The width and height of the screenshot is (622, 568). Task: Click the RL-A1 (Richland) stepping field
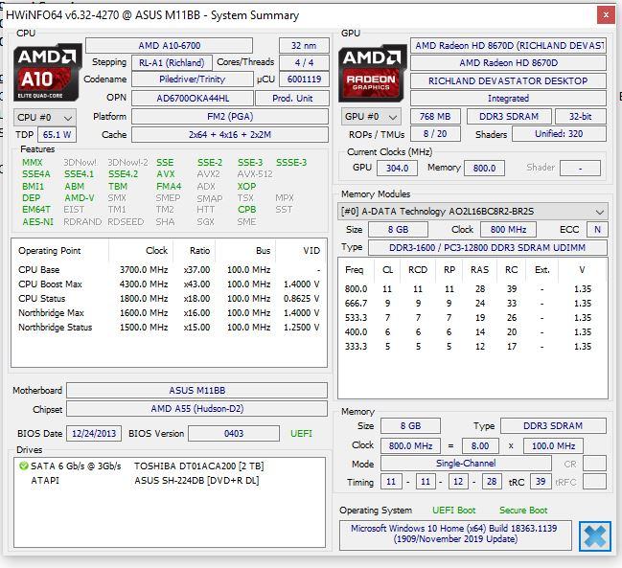(172, 62)
